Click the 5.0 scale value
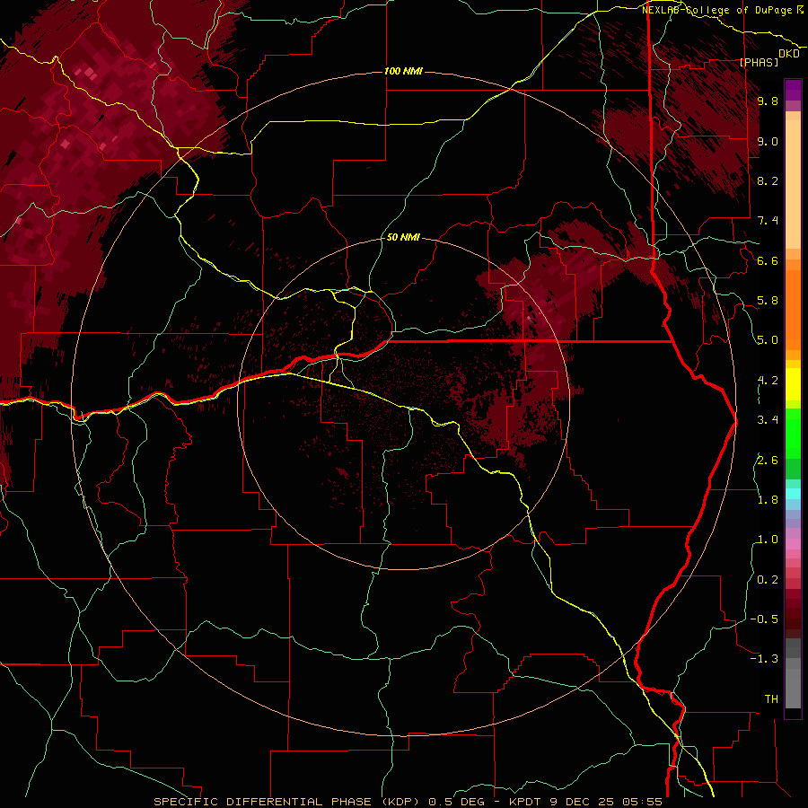 (768, 340)
